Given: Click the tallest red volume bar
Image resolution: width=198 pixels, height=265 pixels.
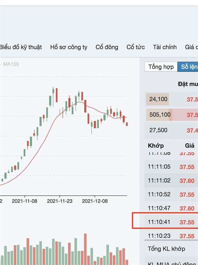Looking at the screenshot, I should coord(85,249).
